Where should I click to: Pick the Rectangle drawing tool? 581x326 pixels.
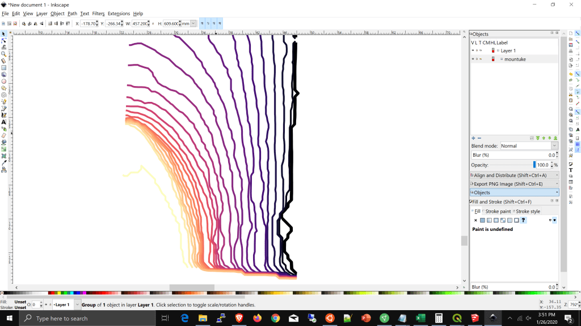coord(3,68)
